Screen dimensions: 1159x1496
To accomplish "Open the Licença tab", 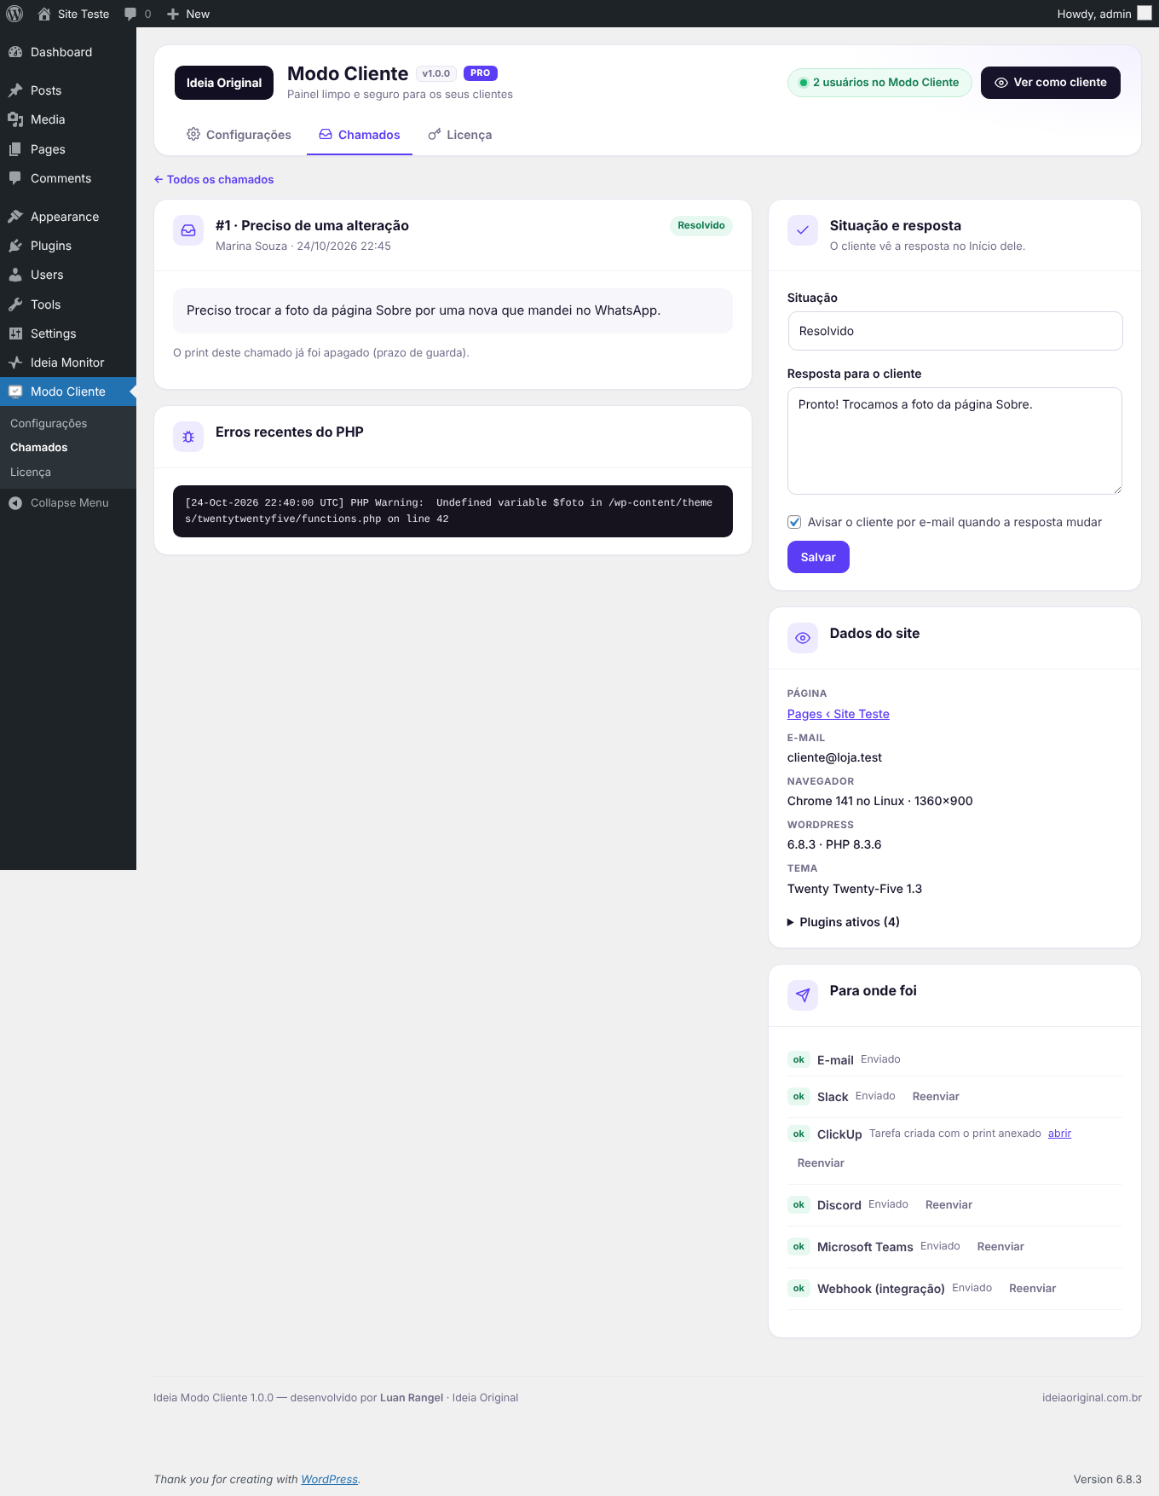I will [x=460, y=135].
